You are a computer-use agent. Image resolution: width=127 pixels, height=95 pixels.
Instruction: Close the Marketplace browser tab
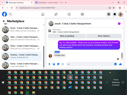pyautogui.click(x=61, y=3)
